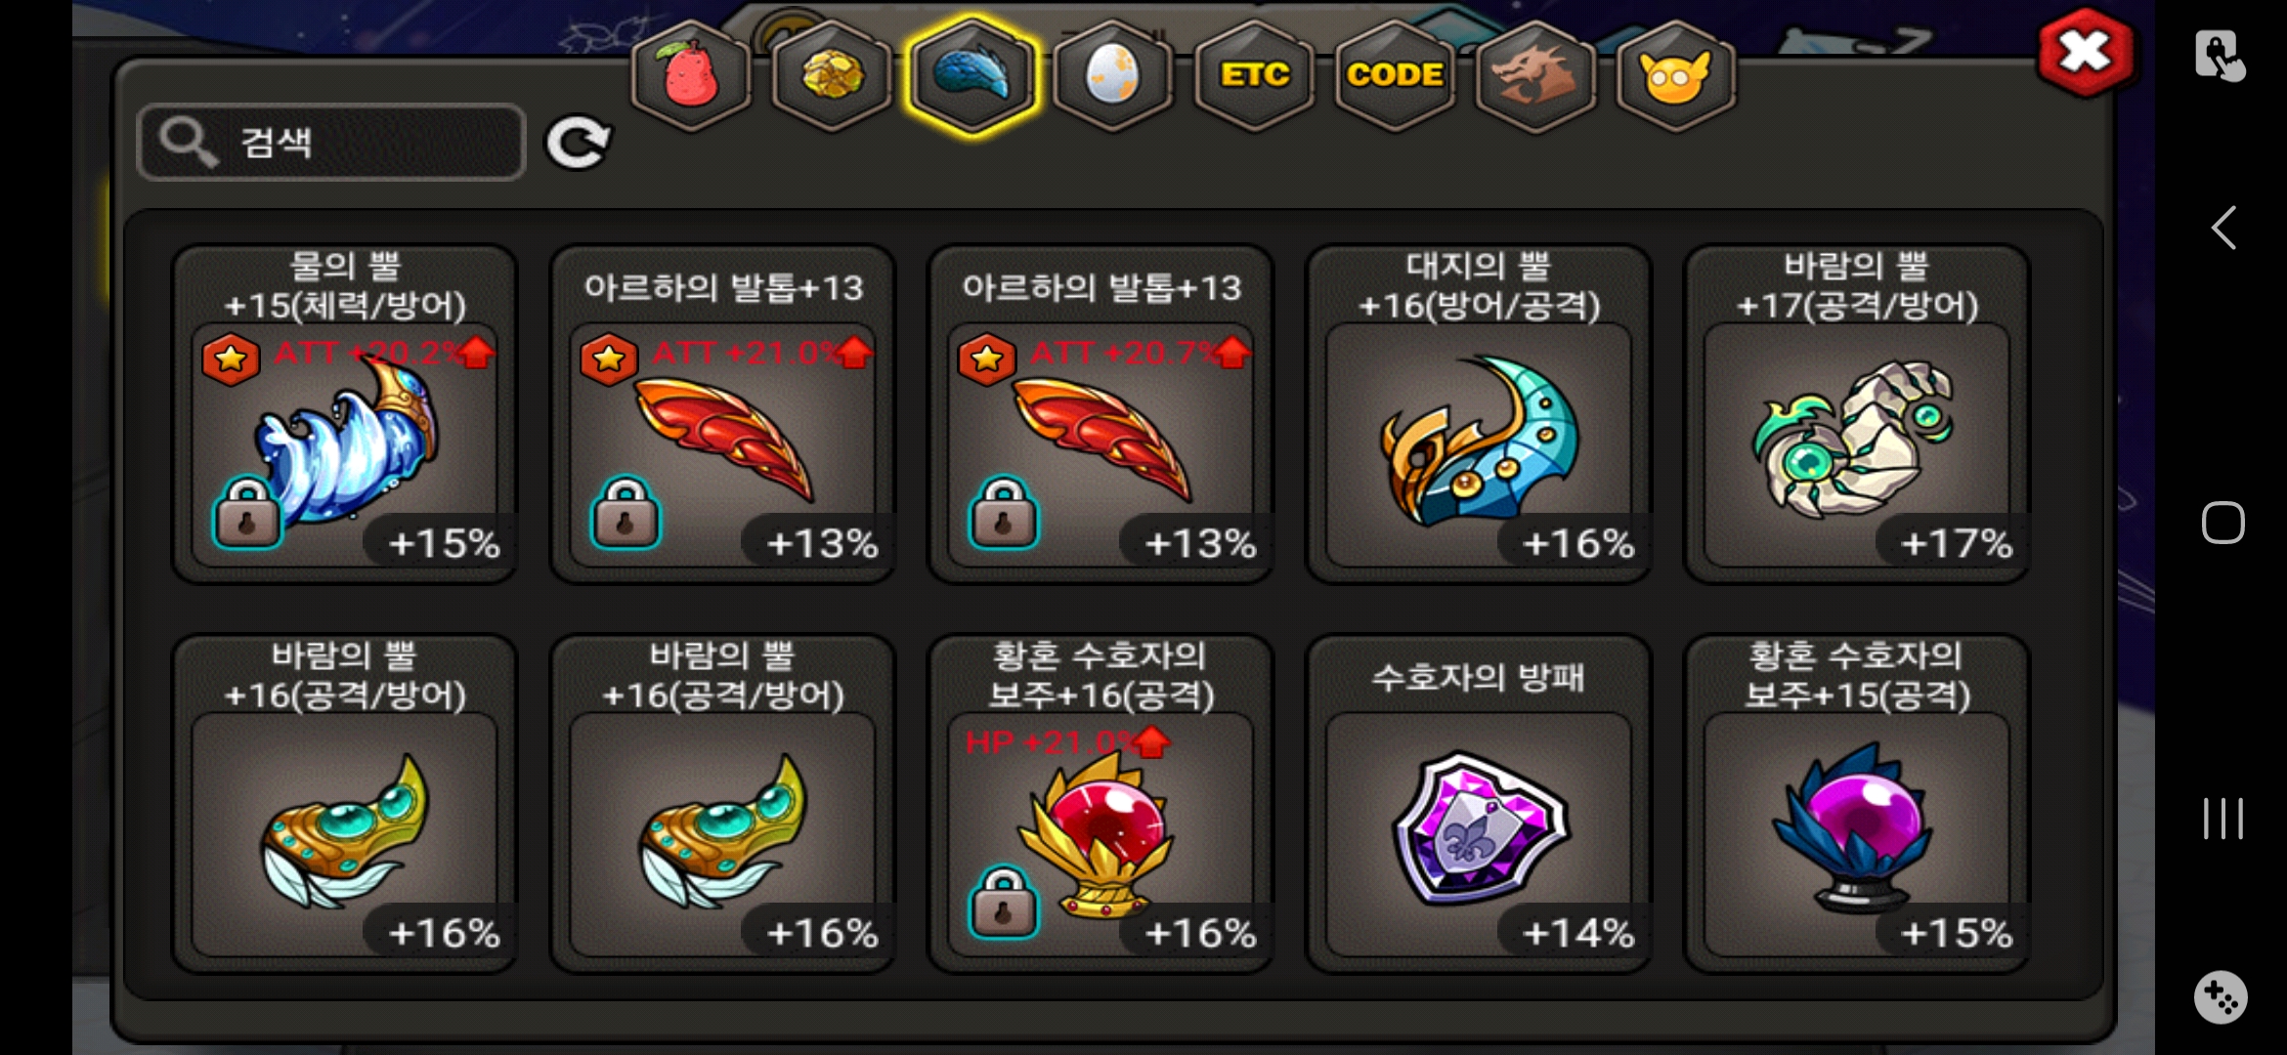Open the red fruit category tab
This screenshot has width=2287, height=1055.
point(691,76)
